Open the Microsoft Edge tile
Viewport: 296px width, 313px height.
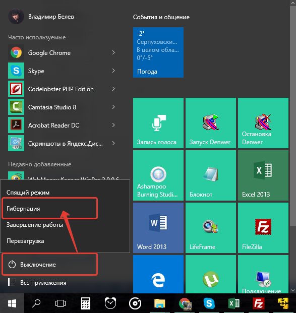click(x=158, y=274)
